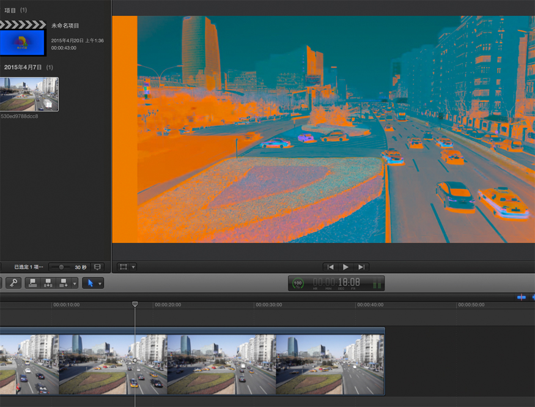Select the blue arrow Select tool

click(x=90, y=283)
